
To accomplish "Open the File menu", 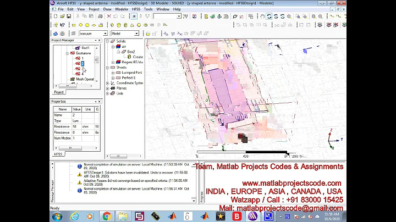I will [x=61, y=9].
